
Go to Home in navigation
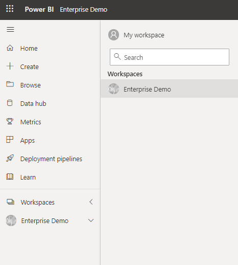tap(29, 49)
